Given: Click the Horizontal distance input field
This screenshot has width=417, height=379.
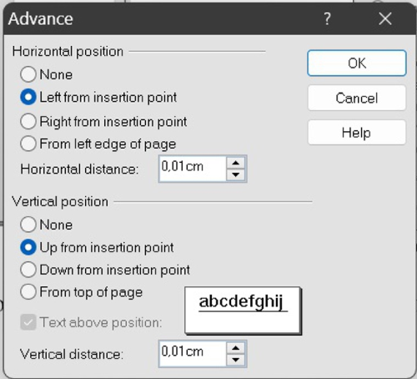Looking at the screenshot, I should (193, 169).
